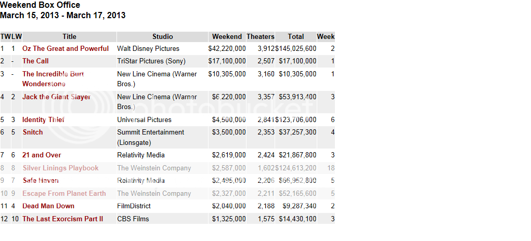This screenshot has height=241, width=531.
Task: Select Jack the Giant Slayer title
Action: click(x=56, y=97)
